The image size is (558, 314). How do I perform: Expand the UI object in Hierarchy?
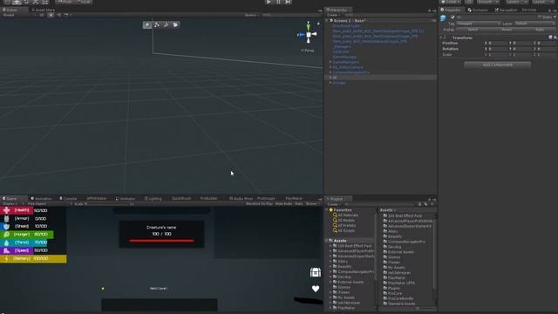pos(330,78)
